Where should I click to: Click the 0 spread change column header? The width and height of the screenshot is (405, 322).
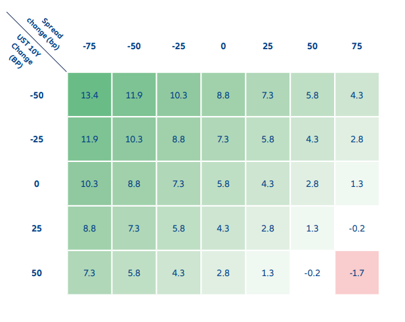pyautogui.click(x=223, y=47)
